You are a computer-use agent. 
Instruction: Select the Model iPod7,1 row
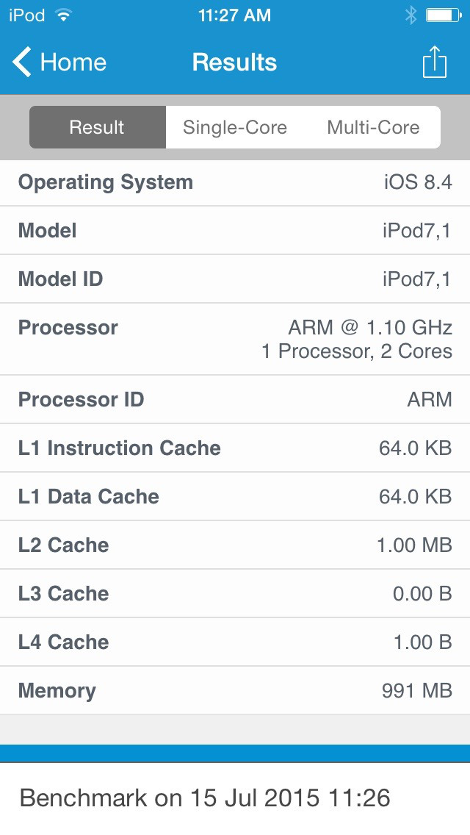235,231
